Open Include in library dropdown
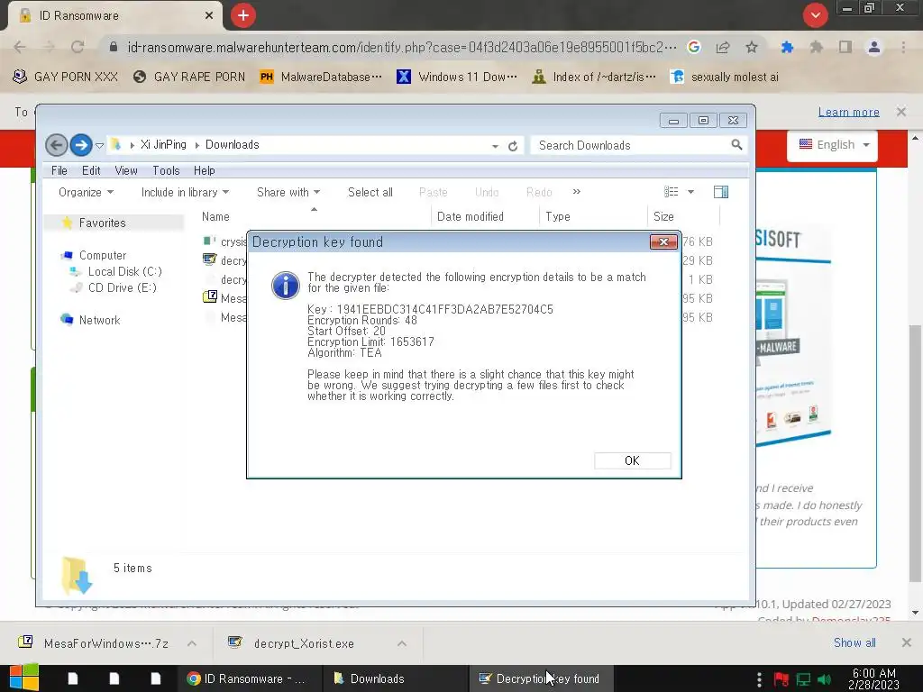 pos(185,193)
